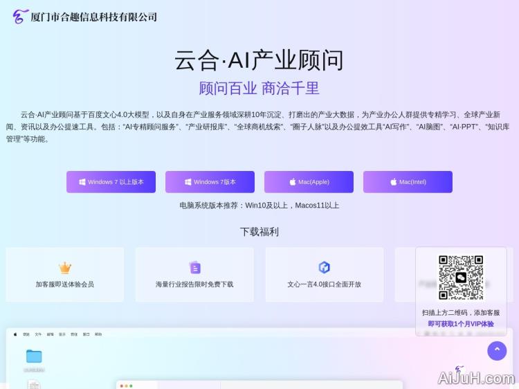The width and height of the screenshot is (519, 389).
Task: Click the round back-to-top arrow button
Action: pyautogui.click(x=497, y=351)
